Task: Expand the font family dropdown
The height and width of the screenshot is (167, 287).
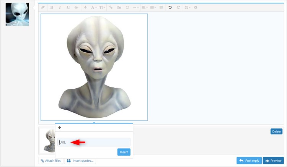Action: (93, 7)
